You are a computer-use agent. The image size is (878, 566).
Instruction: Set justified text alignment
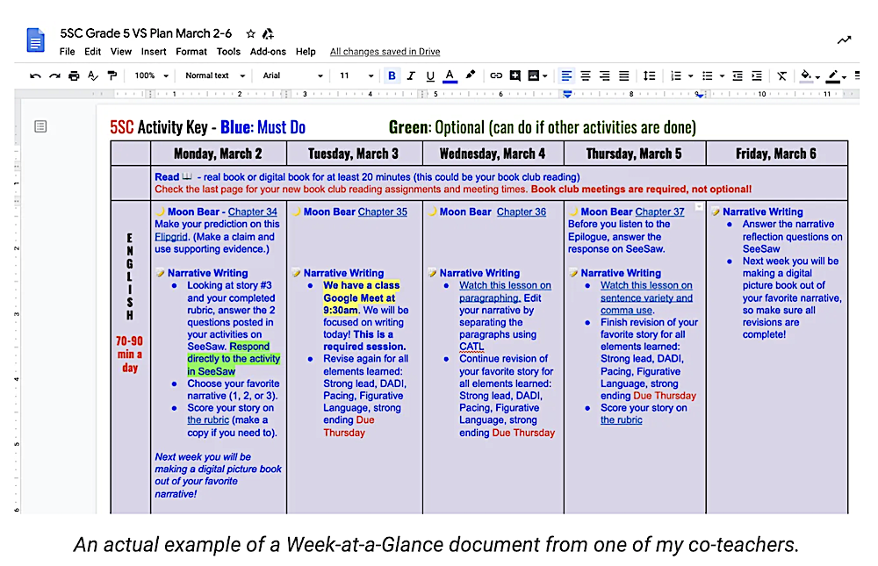623,75
